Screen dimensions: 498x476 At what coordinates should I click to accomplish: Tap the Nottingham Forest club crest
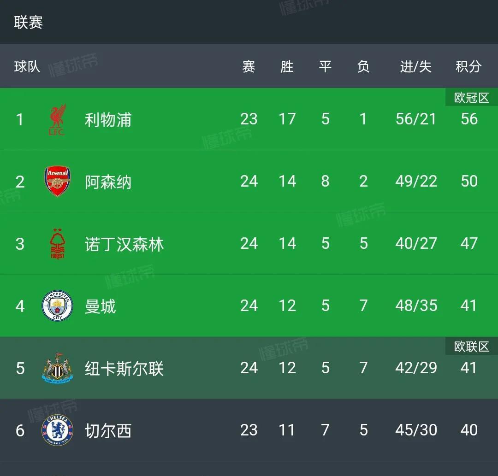coord(58,244)
